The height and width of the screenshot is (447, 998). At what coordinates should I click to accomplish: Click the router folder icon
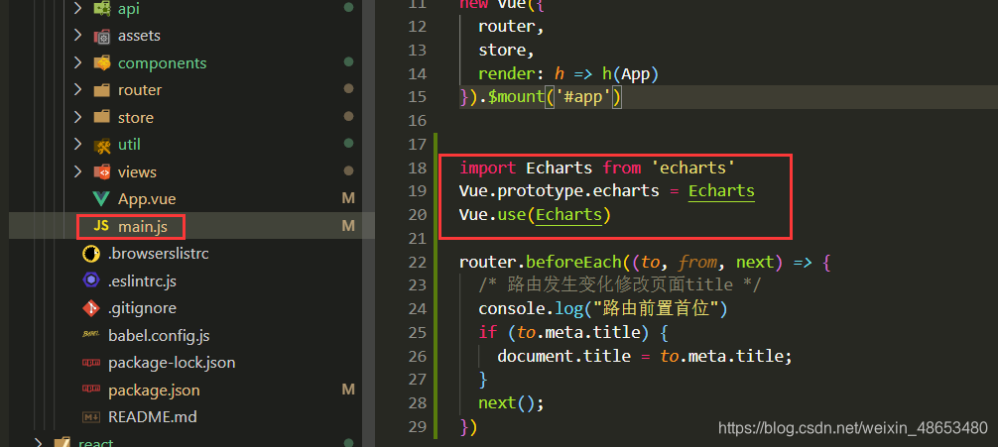pos(101,90)
